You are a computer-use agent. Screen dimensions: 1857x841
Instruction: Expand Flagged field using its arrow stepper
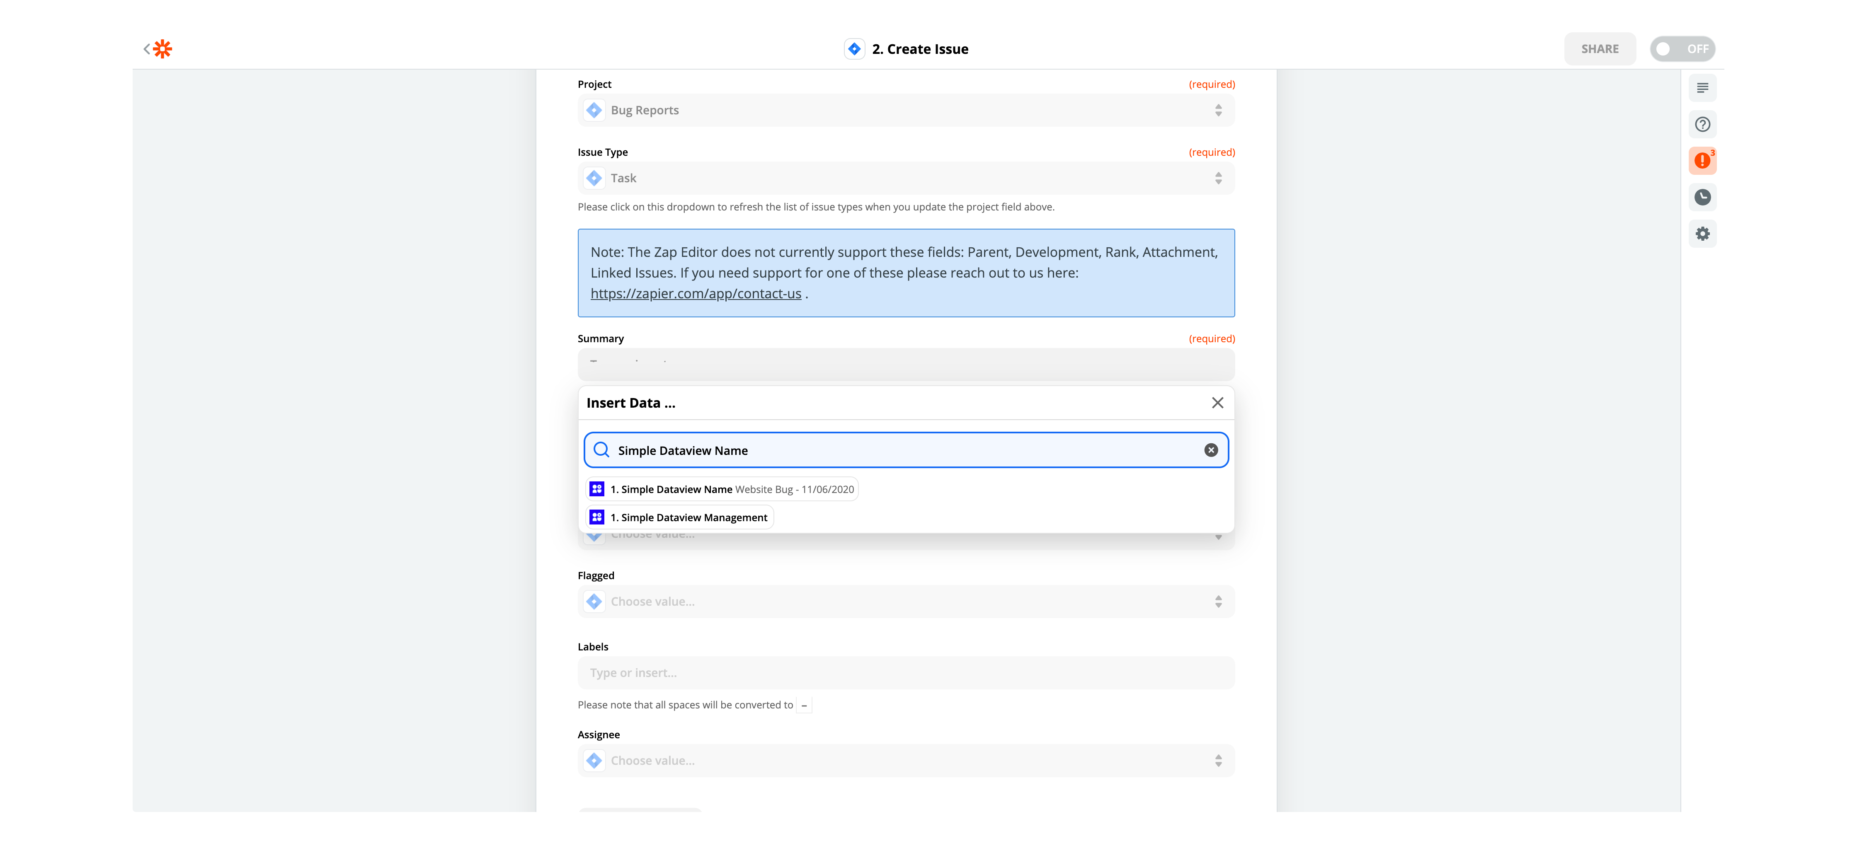pos(1218,602)
